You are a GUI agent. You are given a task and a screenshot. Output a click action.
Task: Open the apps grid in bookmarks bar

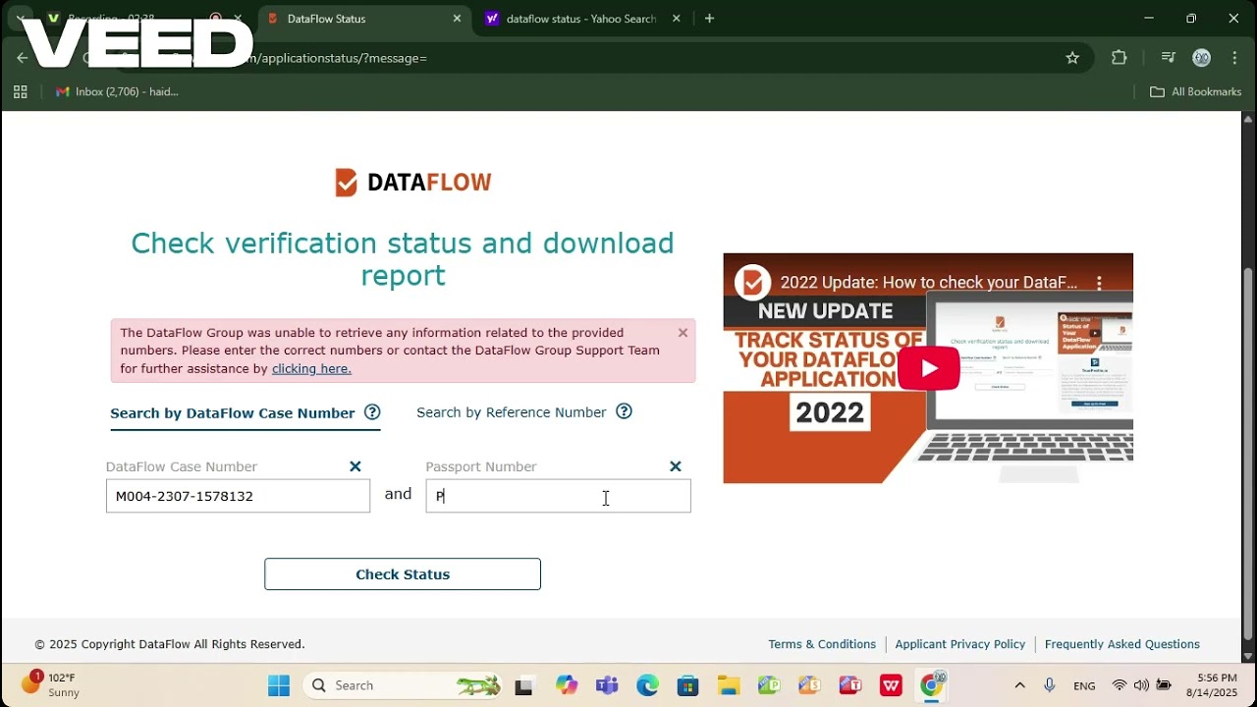tap(20, 91)
